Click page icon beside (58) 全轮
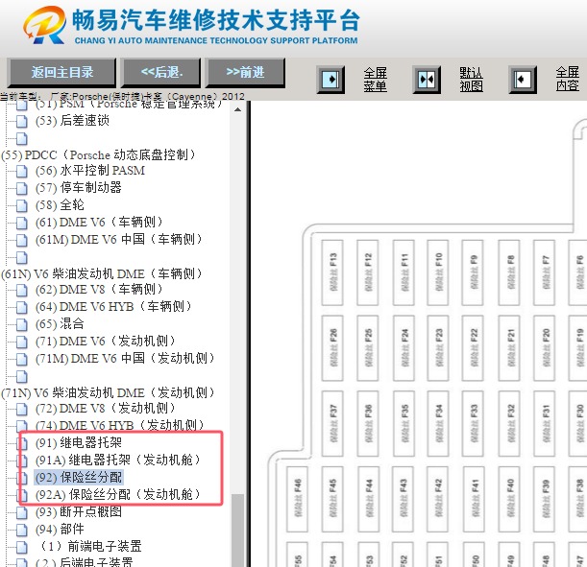587x567 pixels. click(22, 205)
